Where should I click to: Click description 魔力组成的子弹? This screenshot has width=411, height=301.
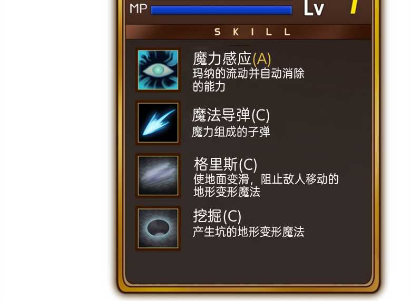231,132
